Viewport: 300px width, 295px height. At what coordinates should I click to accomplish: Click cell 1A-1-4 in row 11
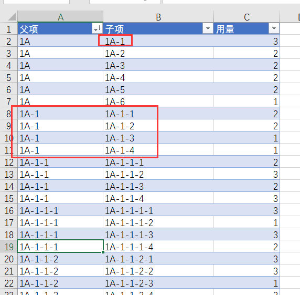tap(158, 150)
